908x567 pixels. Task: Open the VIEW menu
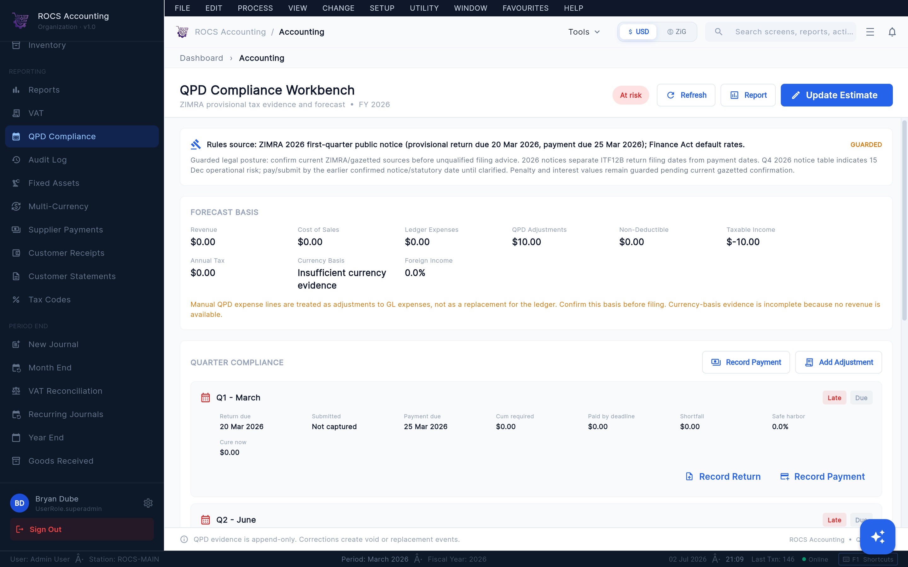(298, 8)
